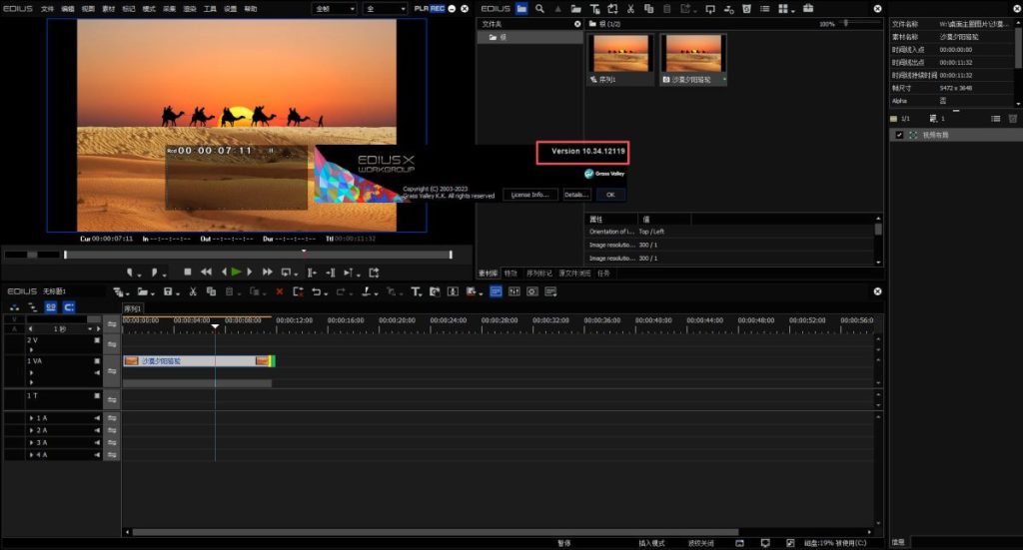Switch to PLR player mode
Viewport: 1023px width, 550px height.
point(422,8)
